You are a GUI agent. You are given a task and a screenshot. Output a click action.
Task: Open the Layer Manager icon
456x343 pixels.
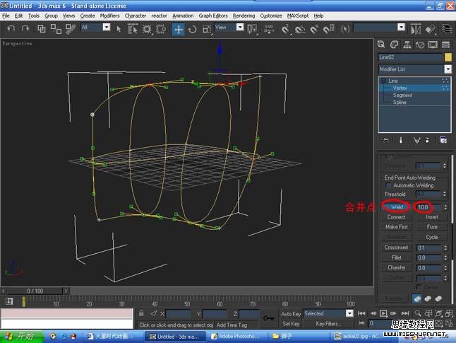[x=447, y=29]
